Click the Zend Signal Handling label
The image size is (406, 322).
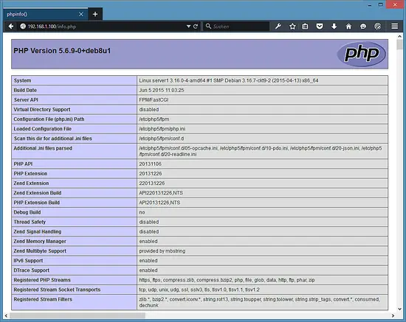(x=38, y=231)
